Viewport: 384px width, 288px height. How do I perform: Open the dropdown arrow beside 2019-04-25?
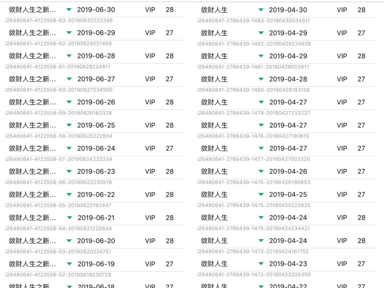[x=261, y=195]
